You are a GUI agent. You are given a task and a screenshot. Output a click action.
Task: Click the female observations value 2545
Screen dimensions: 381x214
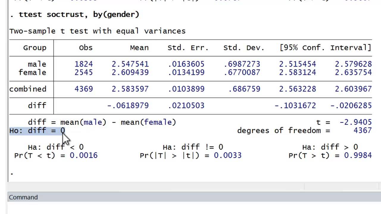(x=84, y=73)
